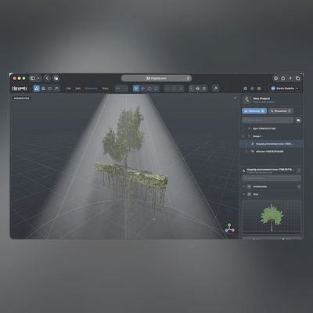
Task: Click the PERSPECTIVE viewport label
Action: pyautogui.click(x=22, y=99)
